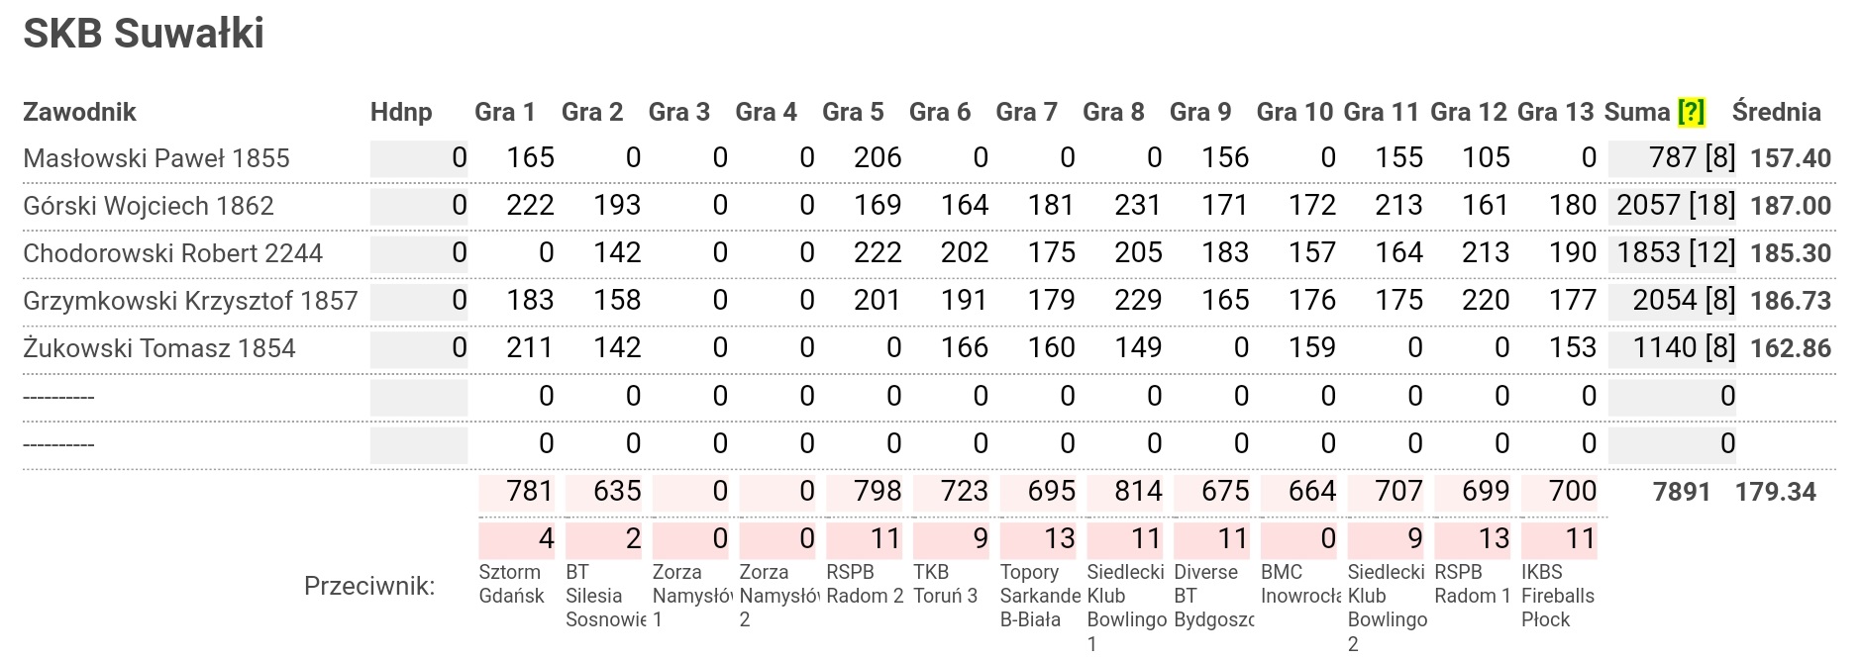Screen dimensions: 1861x660
Task: Click Górski Wojciech's sum 2057 [18]
Action: click(1675, 206)
